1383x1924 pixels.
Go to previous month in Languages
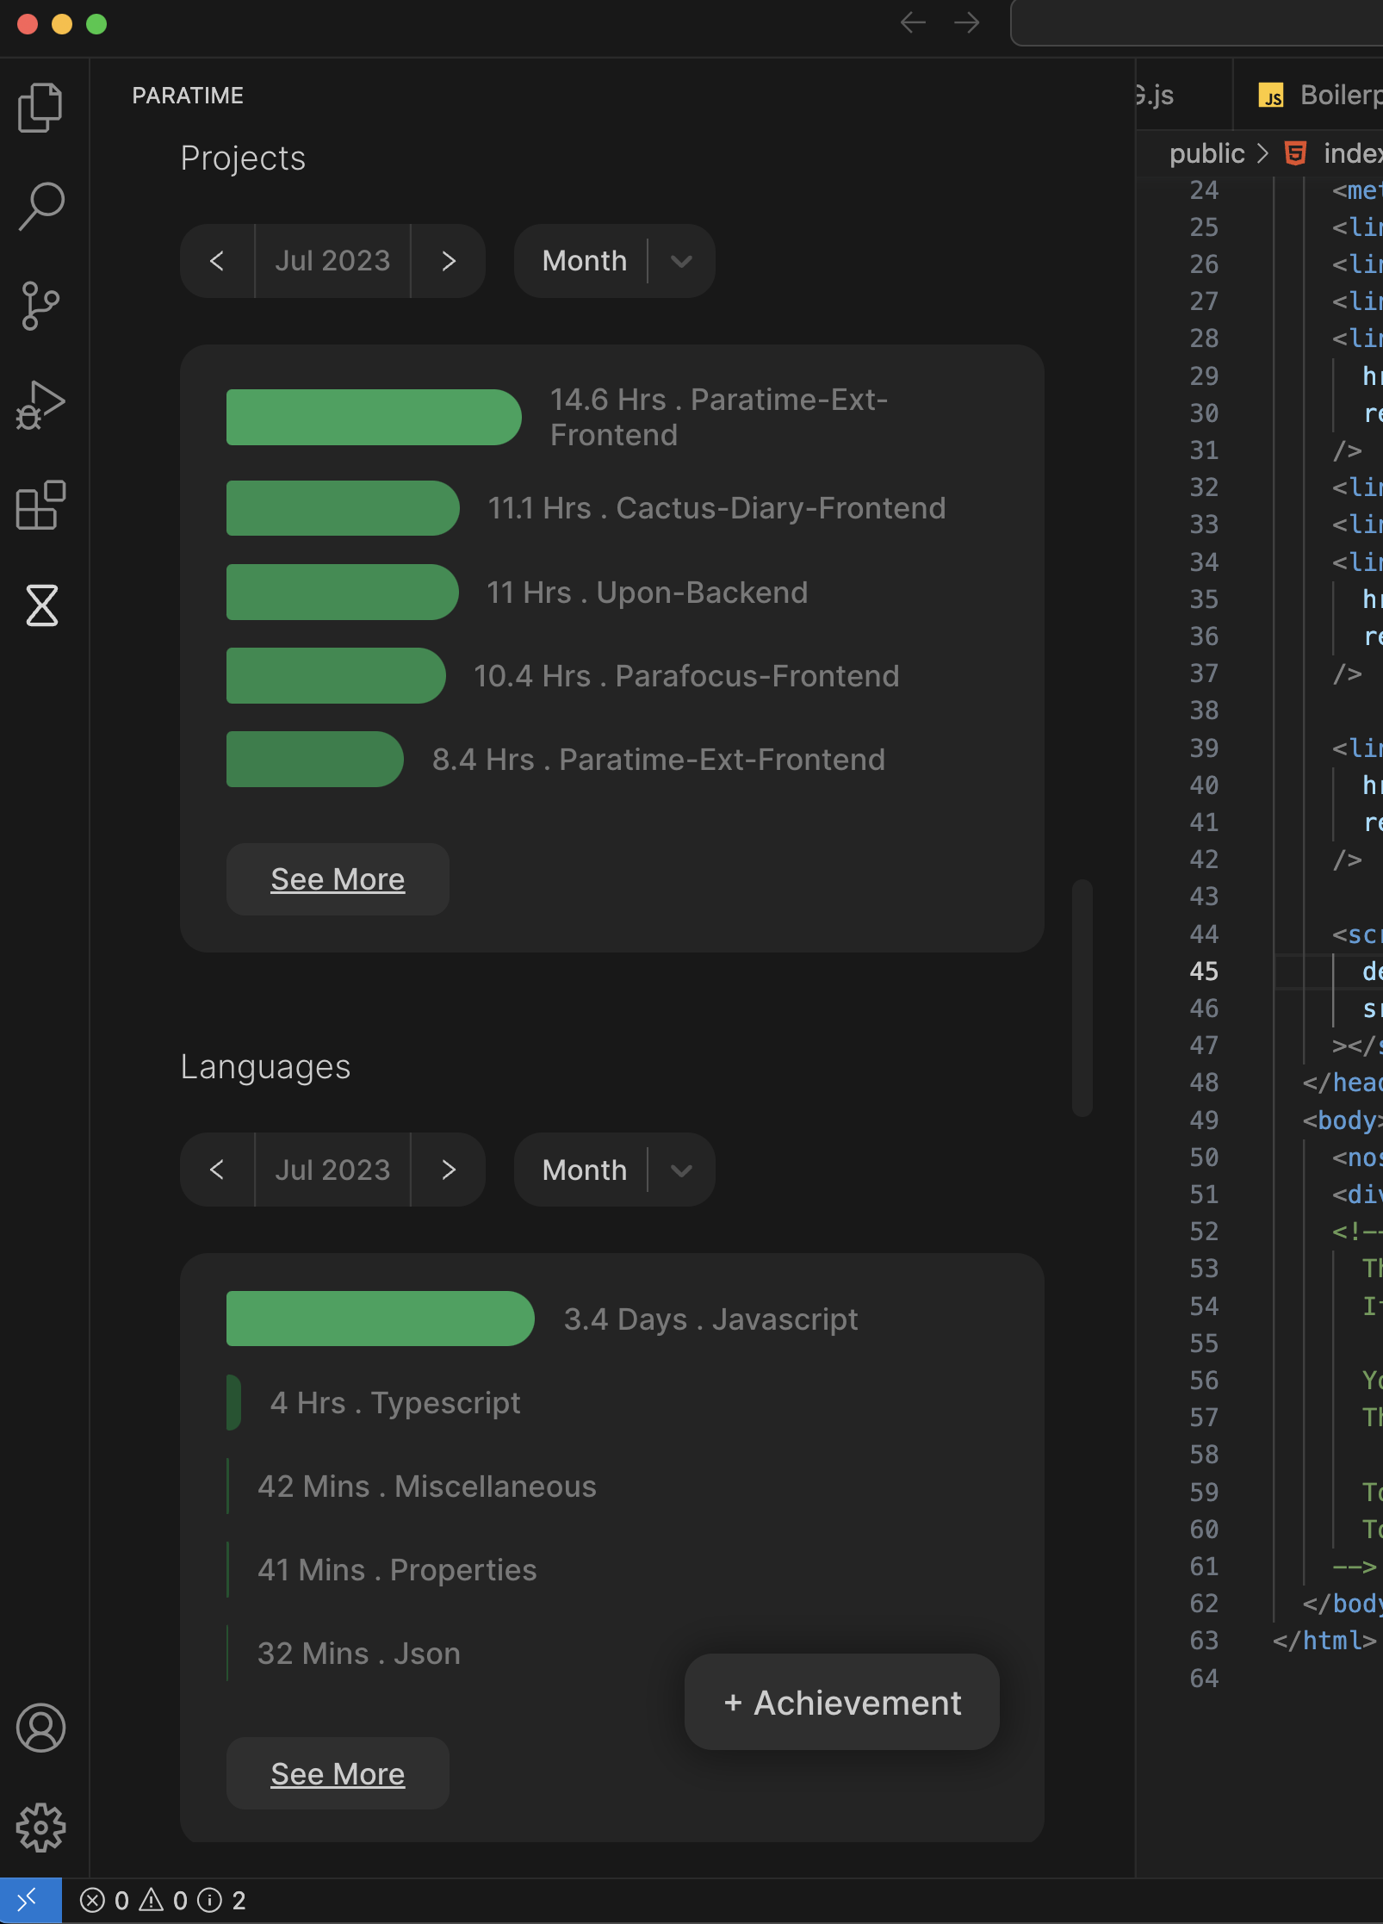pos(217,1170)
